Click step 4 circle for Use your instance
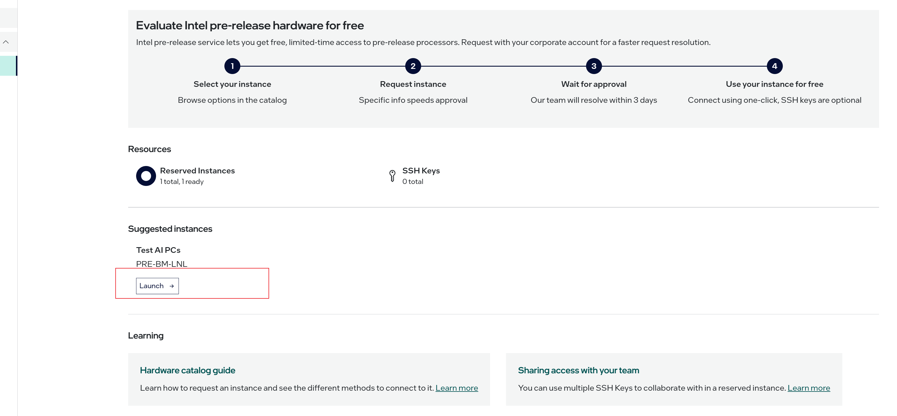 [x=775, y=66]
